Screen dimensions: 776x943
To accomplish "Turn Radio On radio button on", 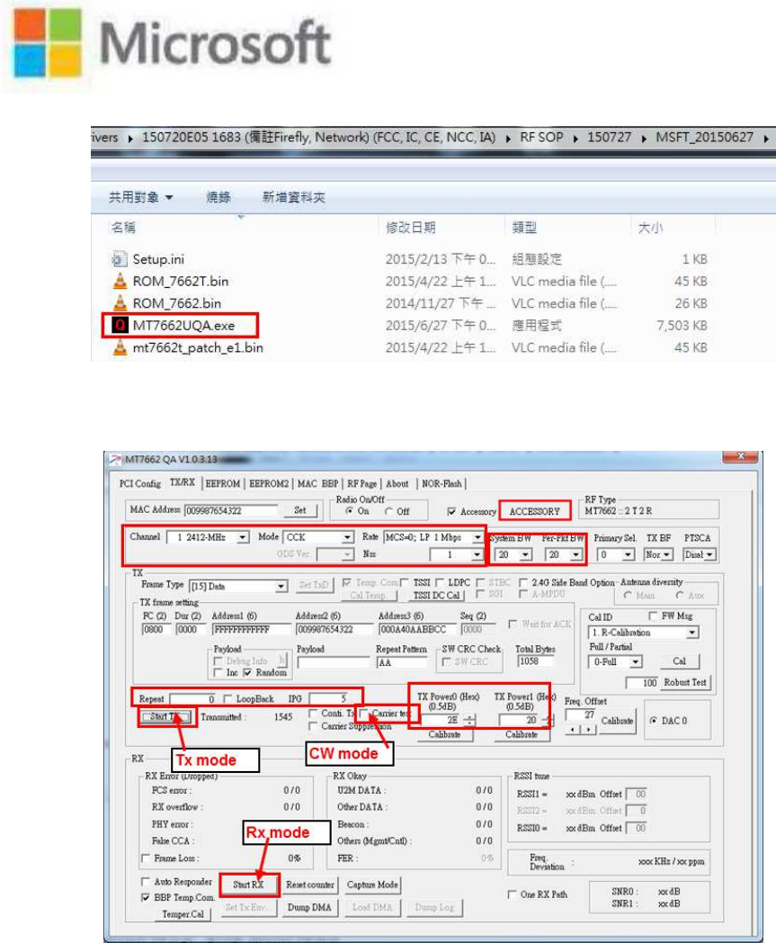I will click(x=349, y=510).
